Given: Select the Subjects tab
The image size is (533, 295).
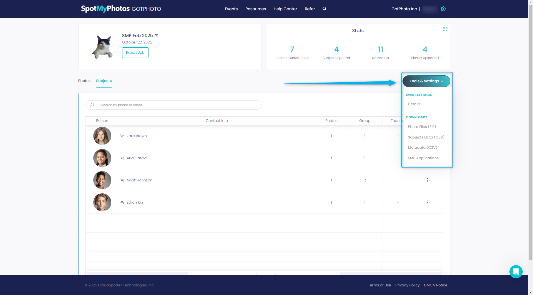Looking at the screenshot, I should (x=104, y=81).
